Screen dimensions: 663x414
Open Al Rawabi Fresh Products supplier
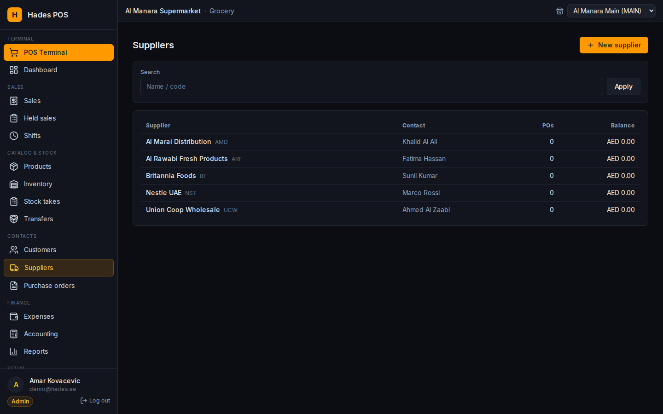pyautogui.click(x=186, y=159)
